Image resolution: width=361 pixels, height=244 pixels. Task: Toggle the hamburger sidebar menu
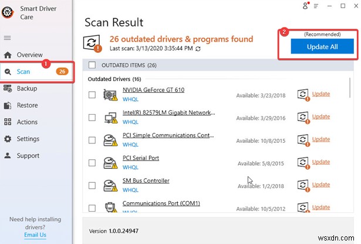click(x=8, y=38)
